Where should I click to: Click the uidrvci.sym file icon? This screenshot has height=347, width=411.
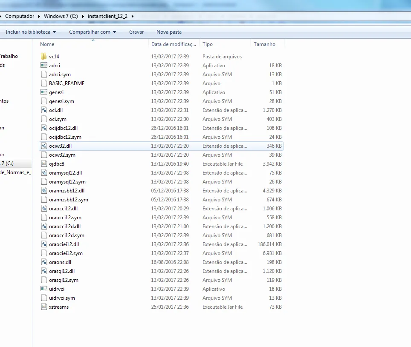click(x=44, y=298)
